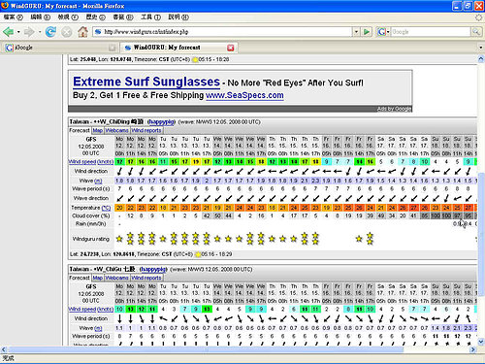Open Wind reports tab of ChiGu forecast
The width and height of the screenshot is (485, 364).
146,278
